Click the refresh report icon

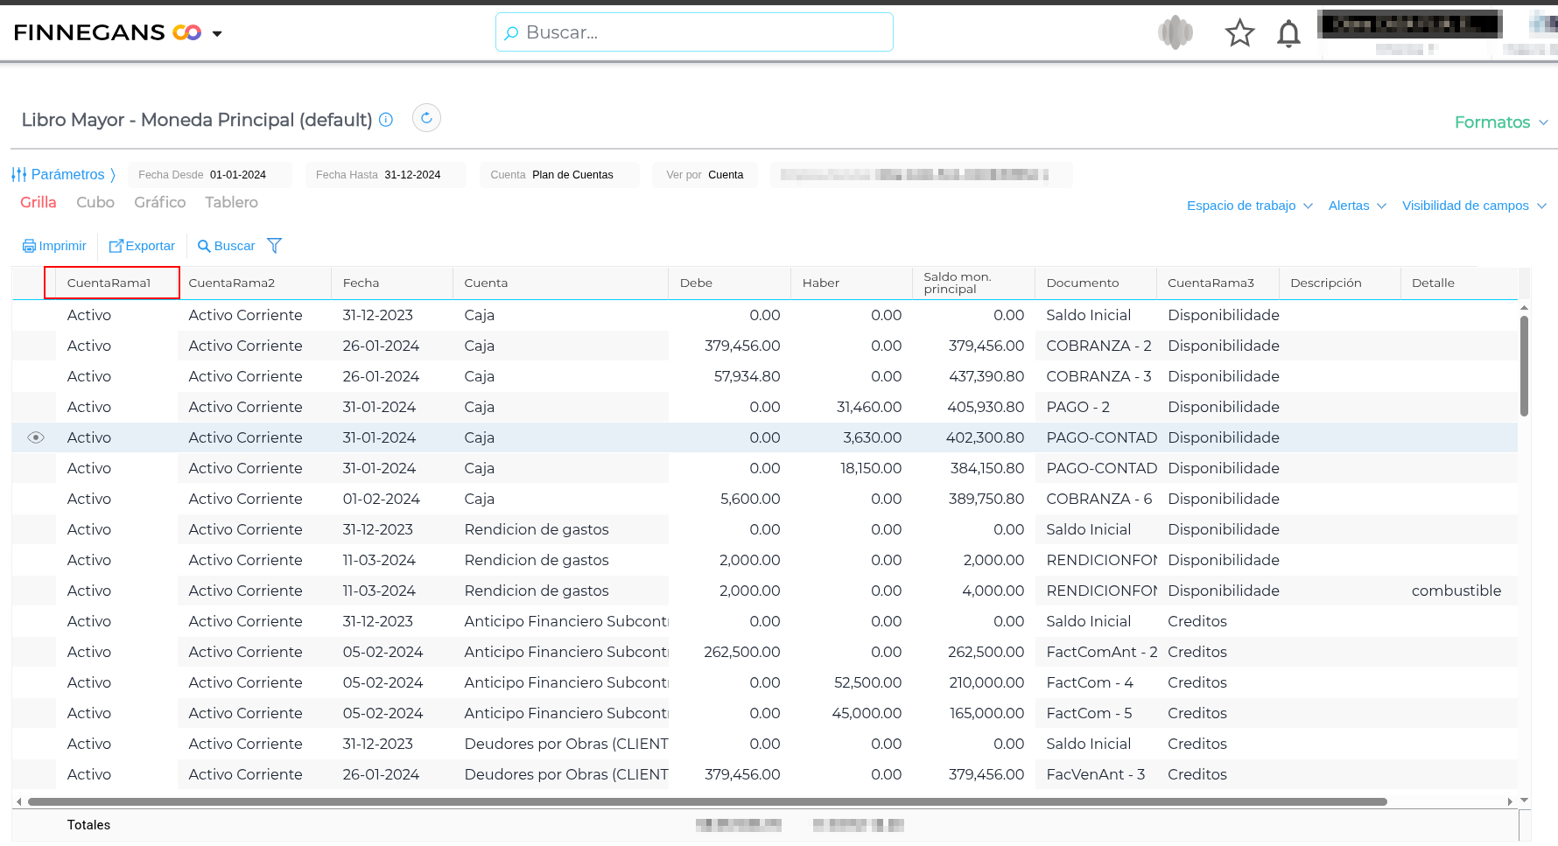point(426,118)
